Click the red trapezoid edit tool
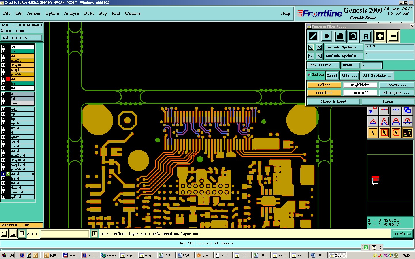This screenshot has height=259, width=415. [396, 121]
